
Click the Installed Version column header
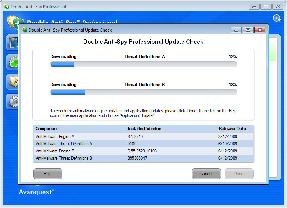click(145, 129)
